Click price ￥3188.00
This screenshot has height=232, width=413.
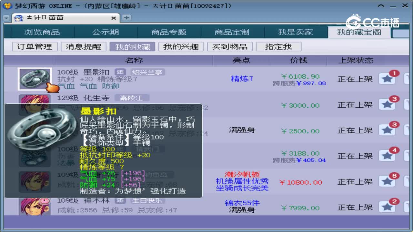click(300, 153)
